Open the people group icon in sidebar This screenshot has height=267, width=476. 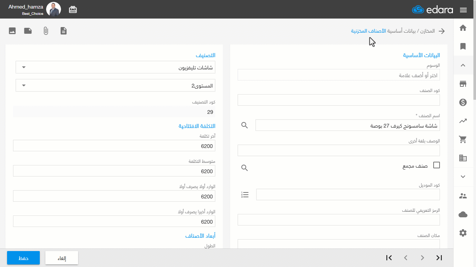coord(463,196)
